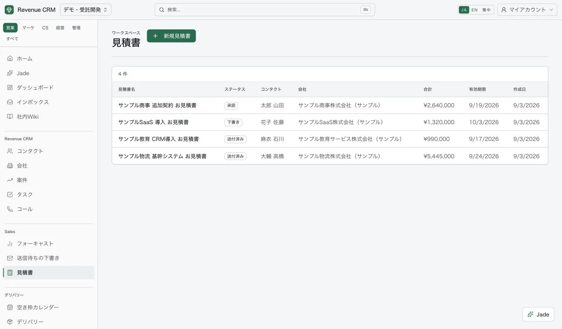Screen dimensions: 562x329
Task: Select the 管理 tab
Action: click(76, 28)
